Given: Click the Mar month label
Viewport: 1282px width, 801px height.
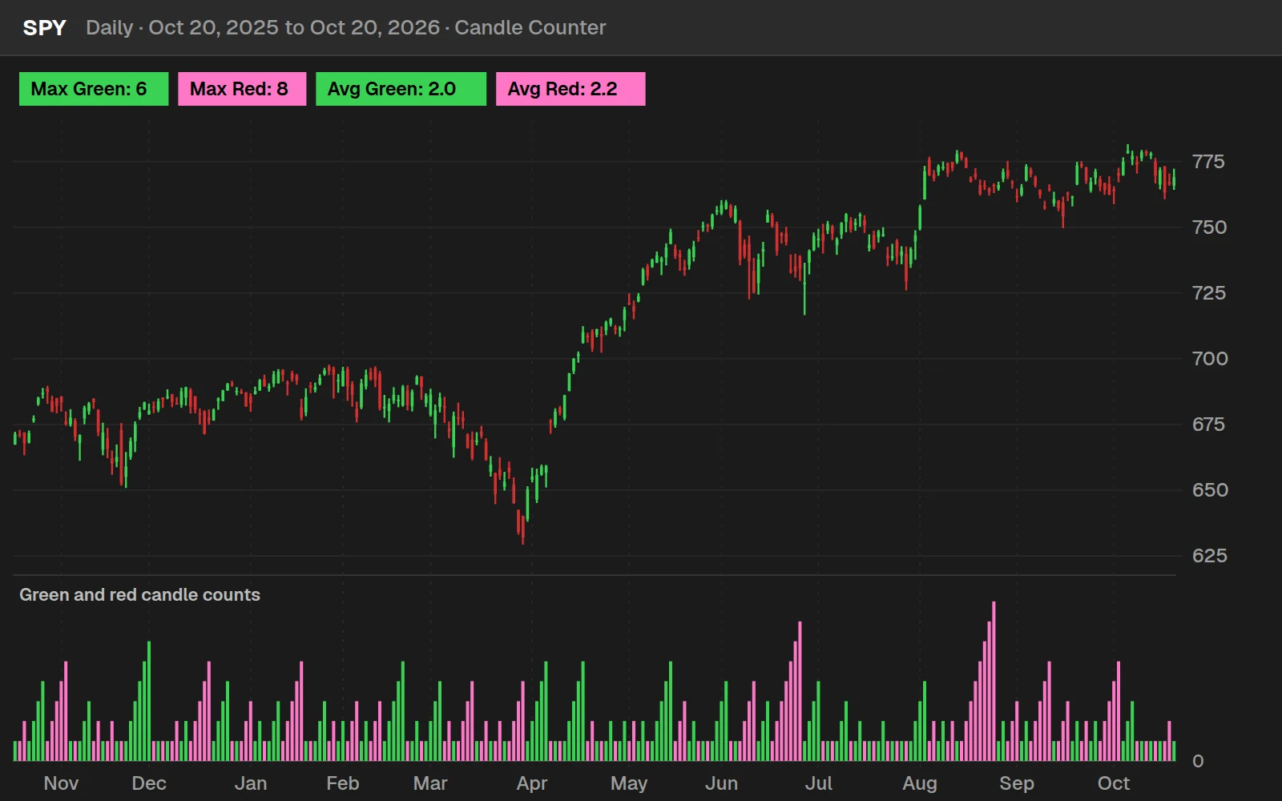Looking at the screenshot, I should 430,783.
